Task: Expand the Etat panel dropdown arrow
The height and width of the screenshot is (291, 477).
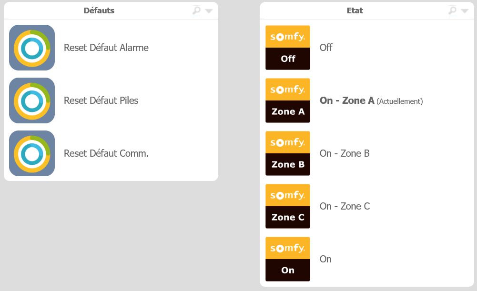Action: [x=465, y=11]
